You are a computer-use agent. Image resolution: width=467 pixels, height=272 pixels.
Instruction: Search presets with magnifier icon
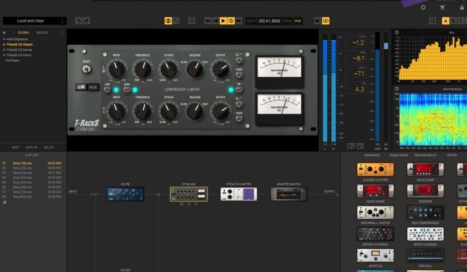62,32
